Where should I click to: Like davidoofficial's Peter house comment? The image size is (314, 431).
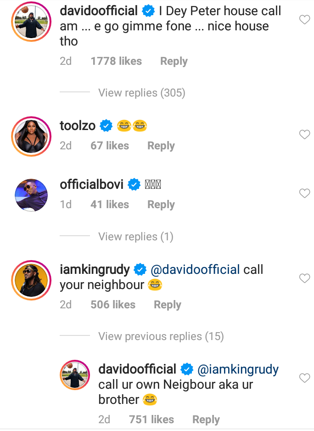click(x=304, y=19)
